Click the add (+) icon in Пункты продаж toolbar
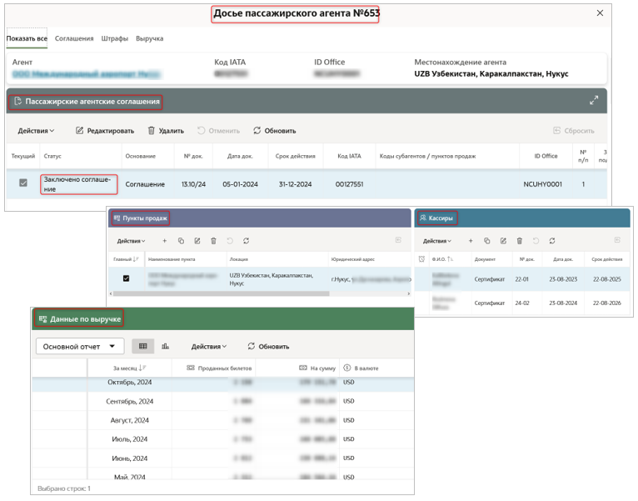The height and width of the screenshot is (501, 638). (164, 241)
